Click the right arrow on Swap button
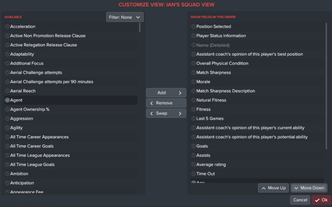The width and height of the screenshot is (332, 207). click(x=180, y=113)
